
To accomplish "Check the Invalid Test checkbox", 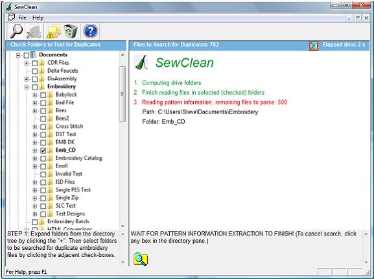I will pyautogui.click(x=43, y=175).
